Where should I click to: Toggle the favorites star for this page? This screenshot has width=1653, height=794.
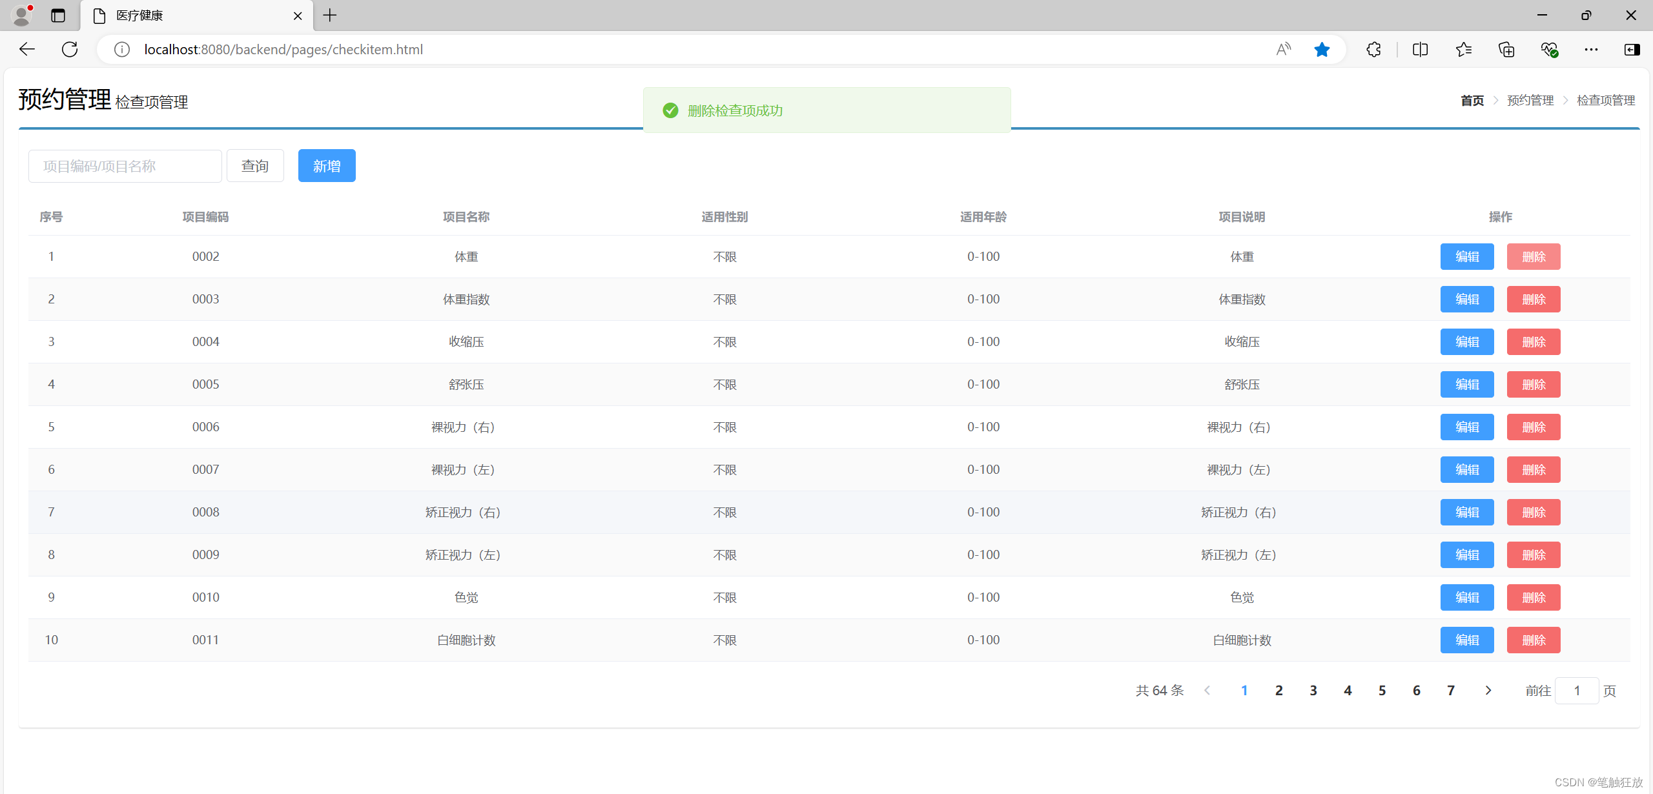click(1322, 50)
